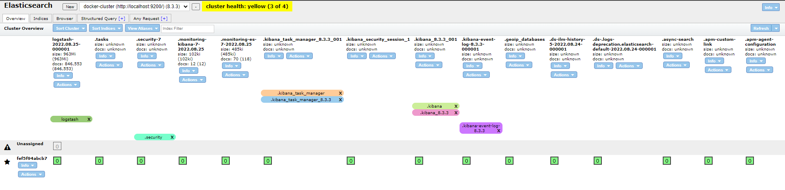Remove the .kibana_8.3.3 alias with X
This screenshot has width=785, height=190.
(x=456, y=113)
